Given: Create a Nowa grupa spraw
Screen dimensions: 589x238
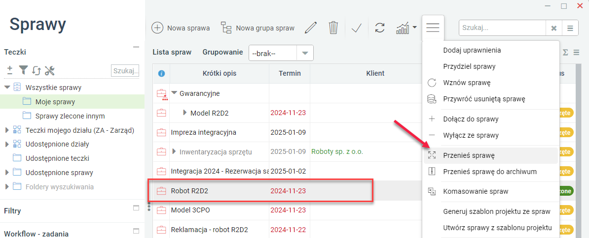Looking at the screenshot, I should (258, 28).
